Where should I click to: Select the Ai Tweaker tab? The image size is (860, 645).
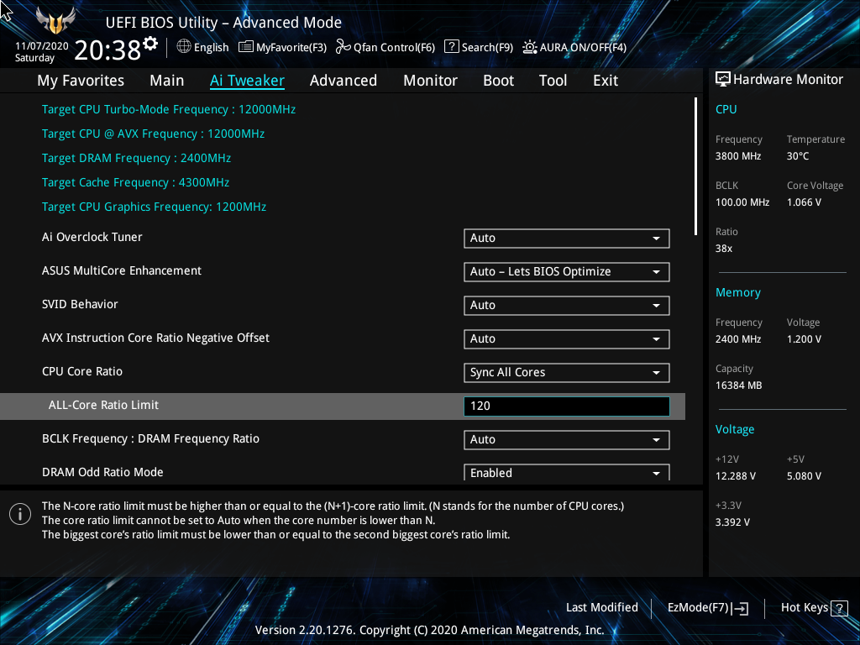[x=248, y=81]
